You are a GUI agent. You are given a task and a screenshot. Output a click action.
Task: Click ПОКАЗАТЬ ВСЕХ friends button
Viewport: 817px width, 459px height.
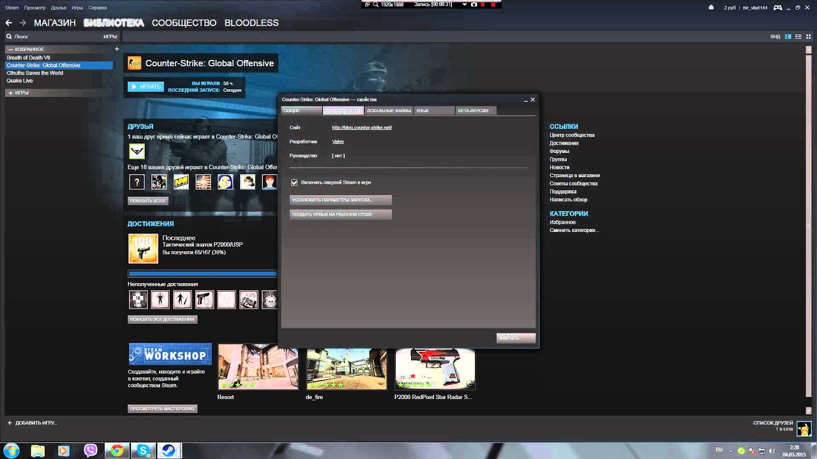(x=148, y=201)
